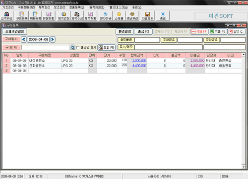Click the 삭제 F4 delete button
Viewport: 248px width, 179px height.
[199, 31]
